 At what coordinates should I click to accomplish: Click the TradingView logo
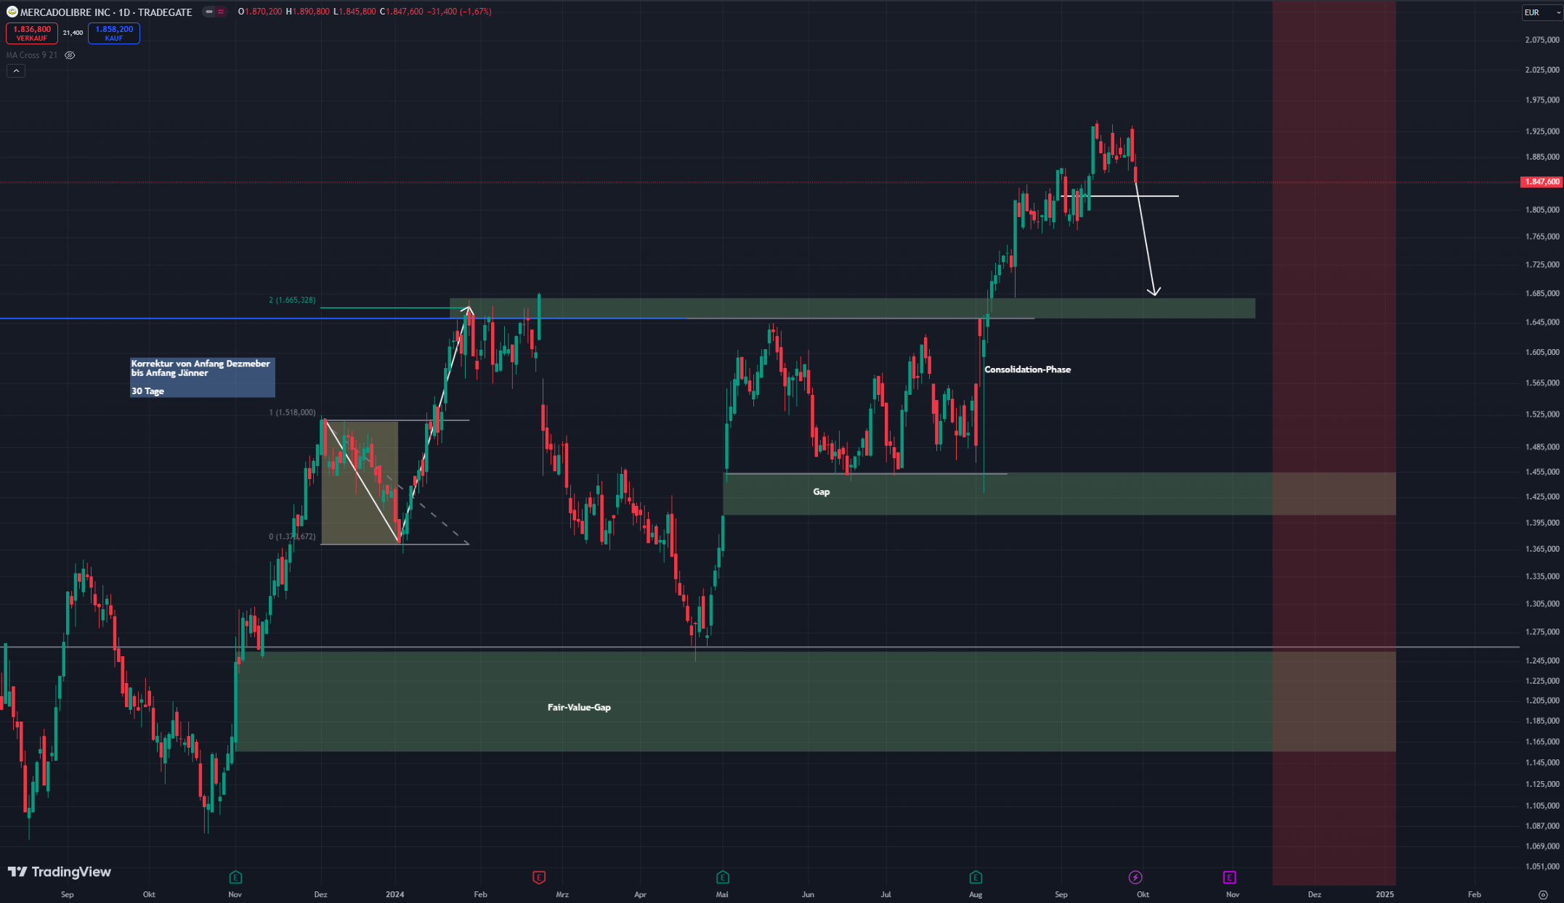(x=60, y=872)
